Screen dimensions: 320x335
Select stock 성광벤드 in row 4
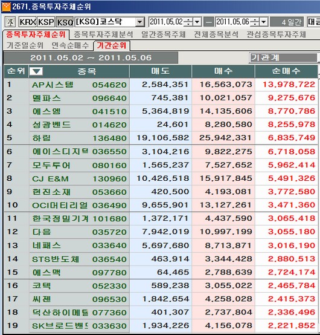(51, 125)
